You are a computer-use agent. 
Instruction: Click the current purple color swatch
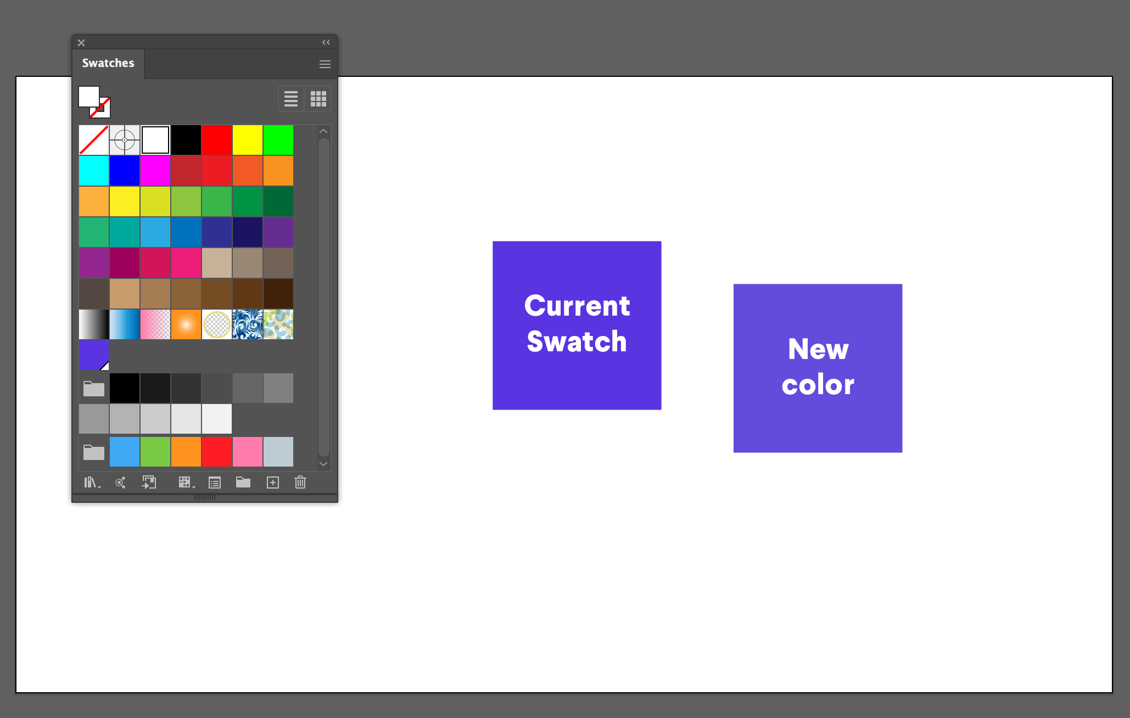(93, 356)
